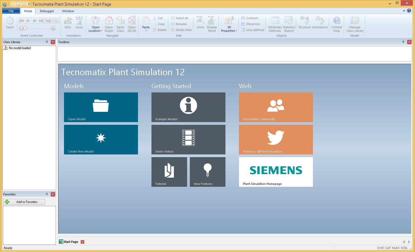Click Add to Favorites button
The width and height of the screenshot is (415, 252).
[x=24, y=202]
